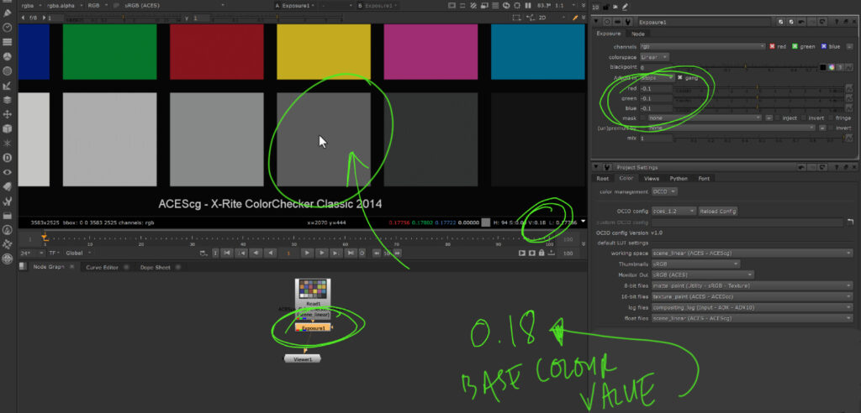Expand the color management OCIO dropdown
861x413 pixels.
click(x=664, y=191)
